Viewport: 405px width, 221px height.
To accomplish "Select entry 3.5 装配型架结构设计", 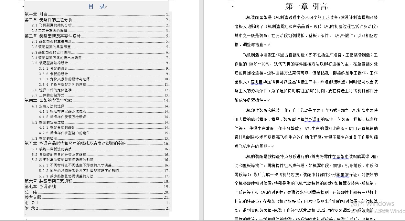I will (x=100, y=63).
